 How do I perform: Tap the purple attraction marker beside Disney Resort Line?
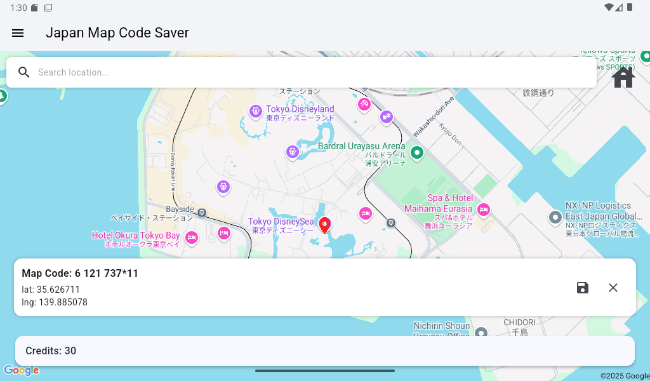pos(223,187)
